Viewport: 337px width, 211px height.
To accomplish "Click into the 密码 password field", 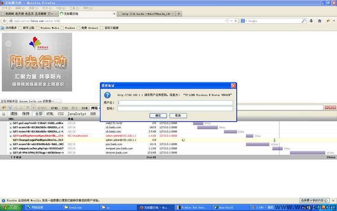I will click(175, 109).
